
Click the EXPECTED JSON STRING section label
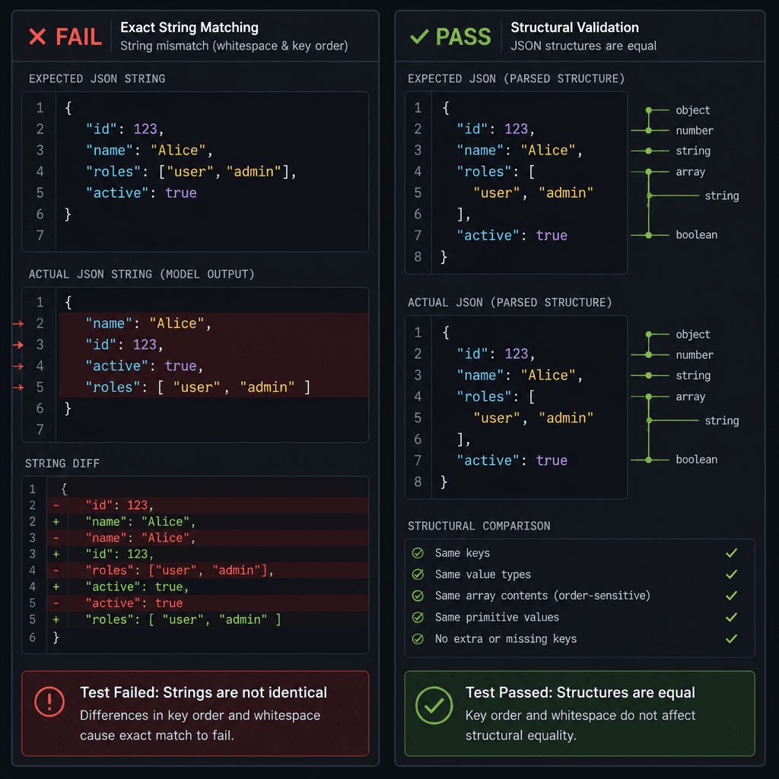coord(97,78)
